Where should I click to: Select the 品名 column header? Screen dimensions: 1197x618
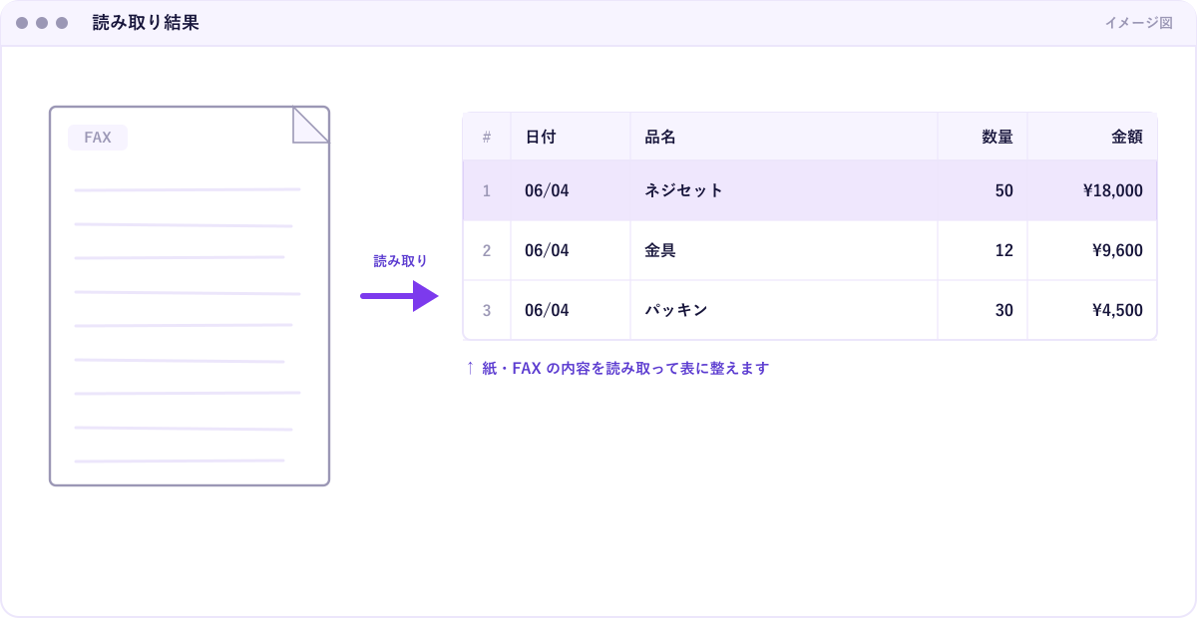point(784,137)
